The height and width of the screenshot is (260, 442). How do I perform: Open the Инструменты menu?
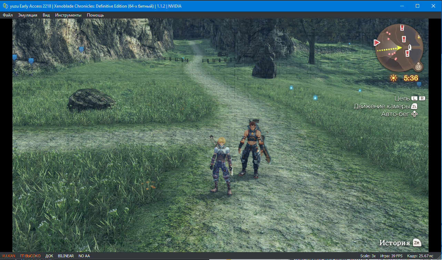(x=68, y=15)
